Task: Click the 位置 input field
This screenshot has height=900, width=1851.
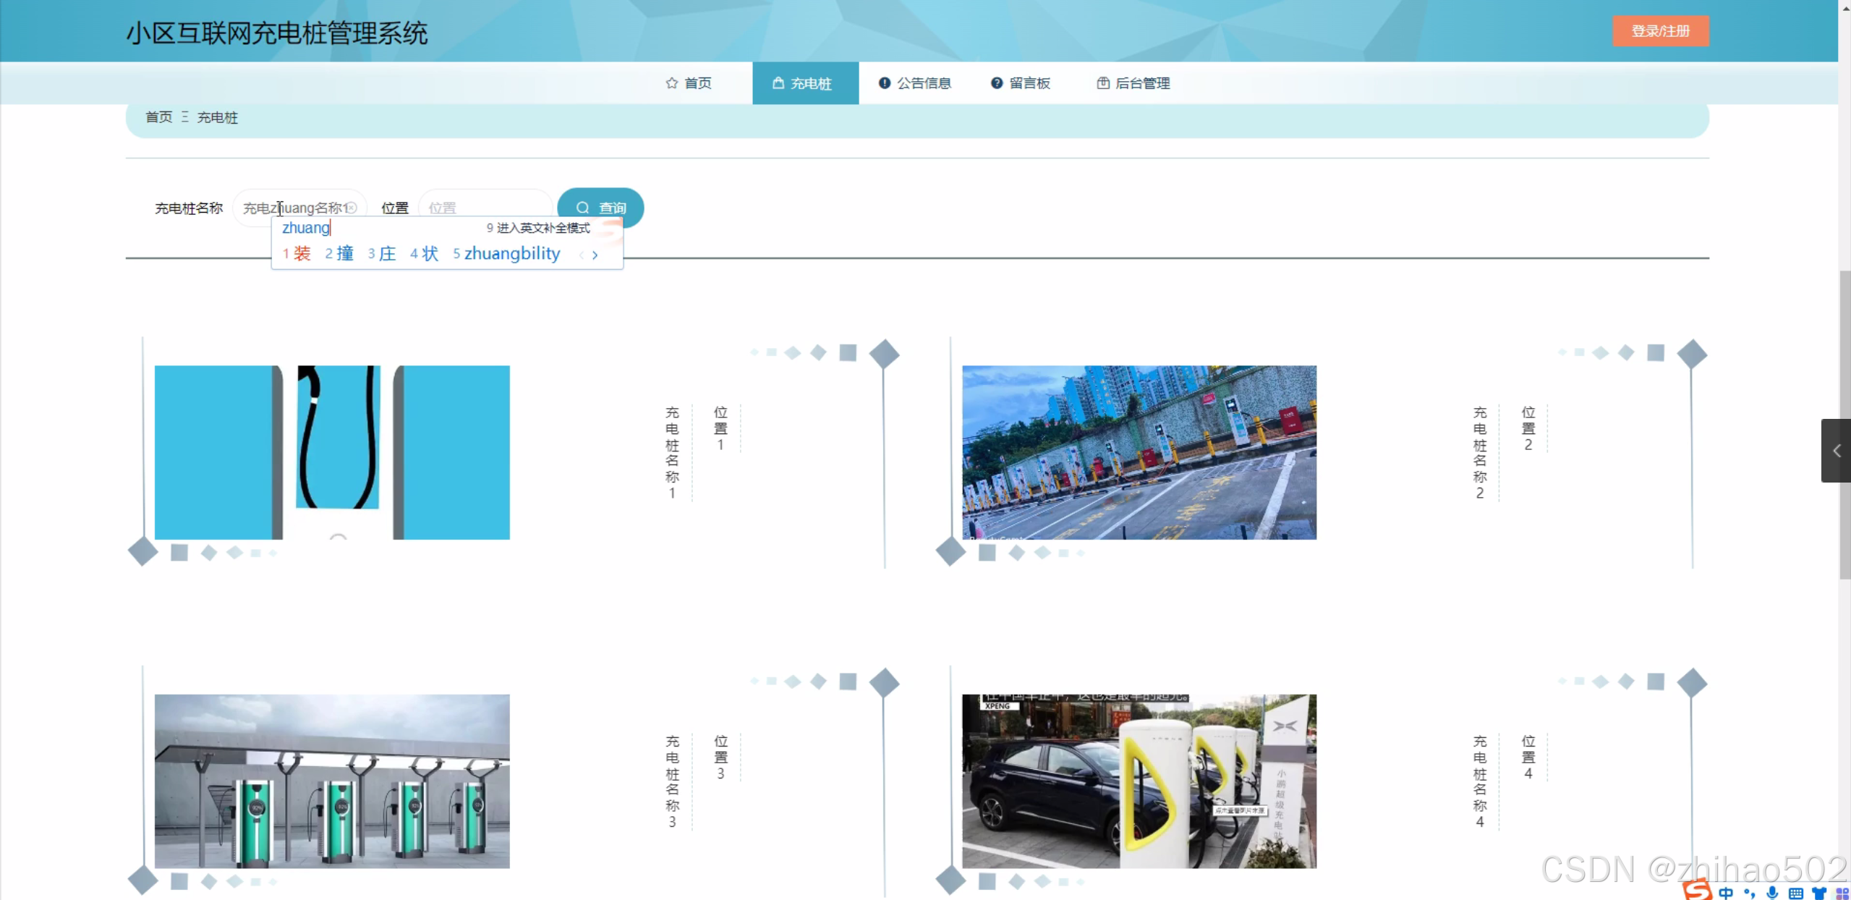Action: point(485,208)
